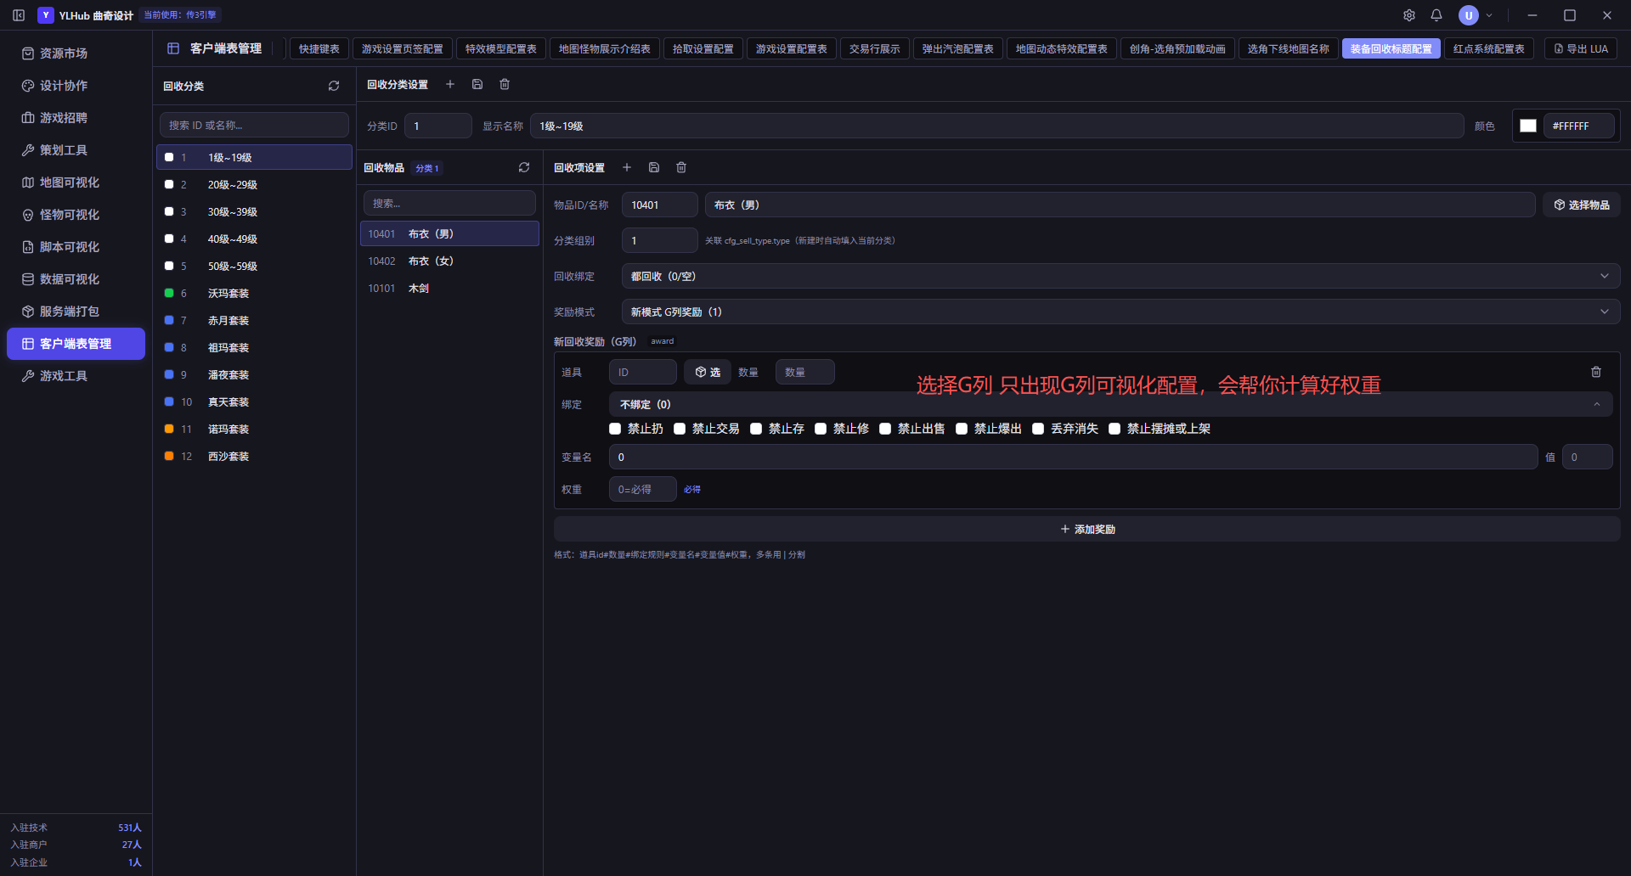Screen dimensions: 1631x876
Task: Delete the reward row with trash icon
Action: click(1596, 372)
